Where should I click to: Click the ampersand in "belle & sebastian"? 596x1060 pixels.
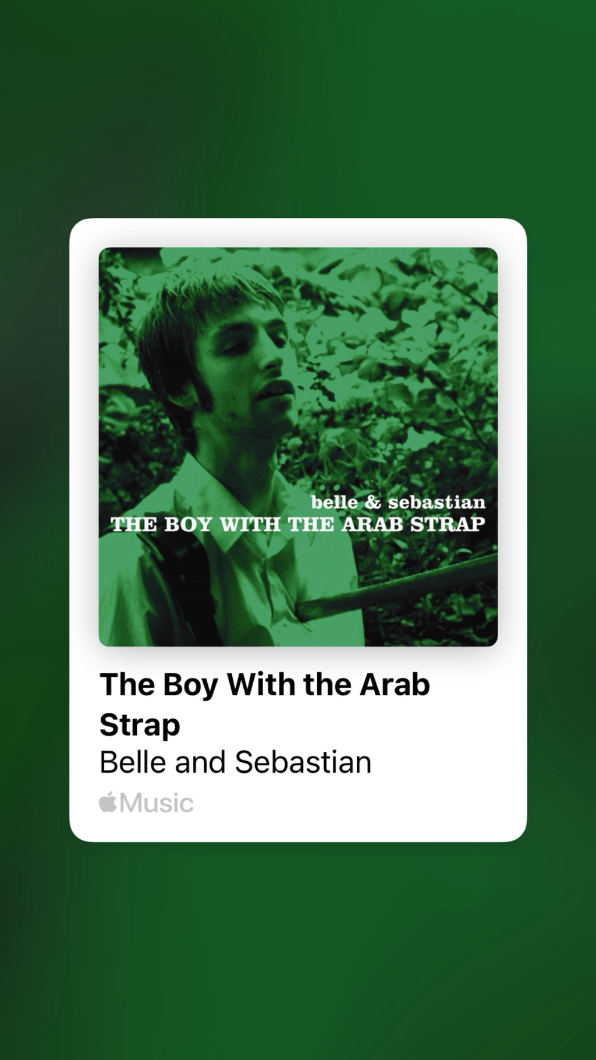click(x=372, y=503)
